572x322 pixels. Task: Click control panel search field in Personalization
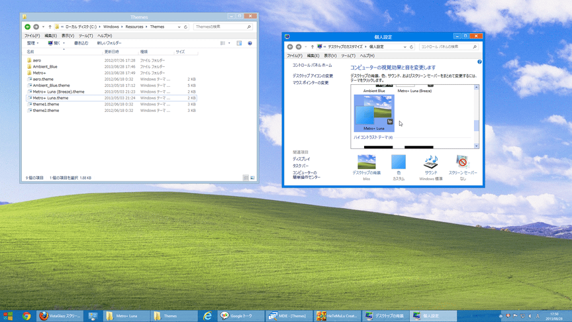pyautogui.click(x=446, y=47)
